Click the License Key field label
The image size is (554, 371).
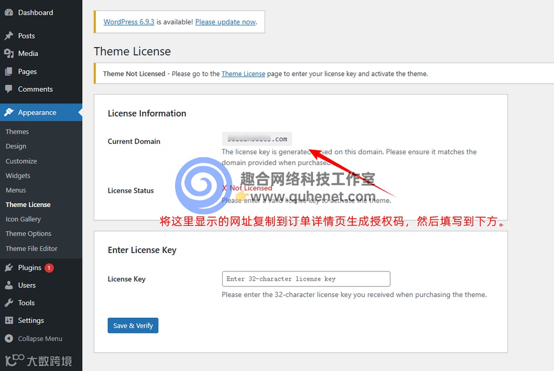126,279
